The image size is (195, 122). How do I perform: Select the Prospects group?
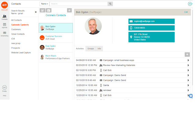[16, 48]
